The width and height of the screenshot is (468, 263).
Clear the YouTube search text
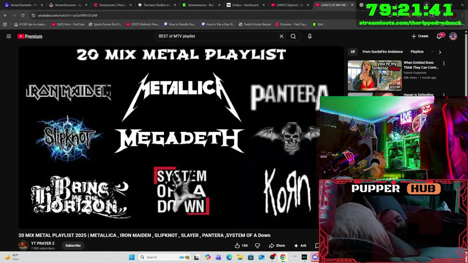[x=282, y=36]
